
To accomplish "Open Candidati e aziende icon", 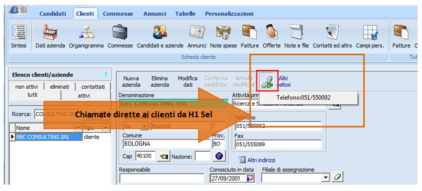I will click(160, 37).
